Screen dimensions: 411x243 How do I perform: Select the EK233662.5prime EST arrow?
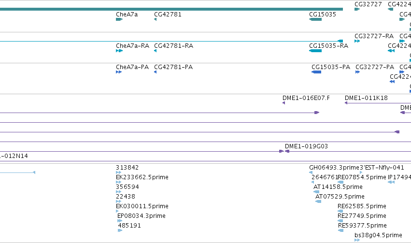click(x=118, y=182)
